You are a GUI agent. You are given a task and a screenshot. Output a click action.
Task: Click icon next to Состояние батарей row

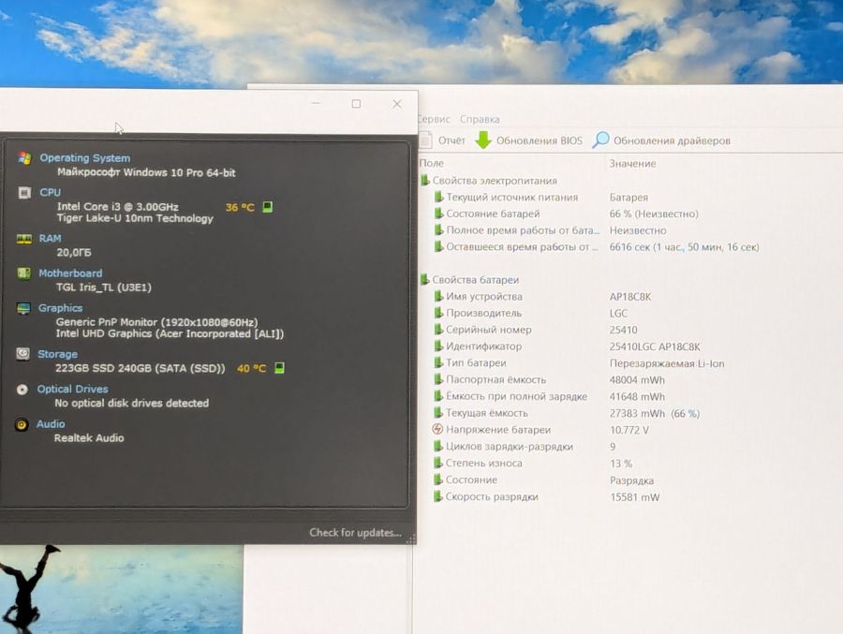[438, 213]
